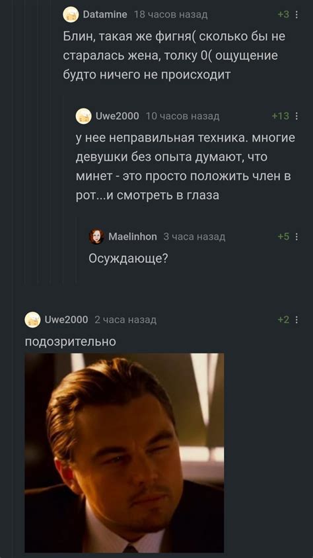Select the '18 часов назад' timestamp
Viewport: 313px width, 558px height.
pos(171,15)
